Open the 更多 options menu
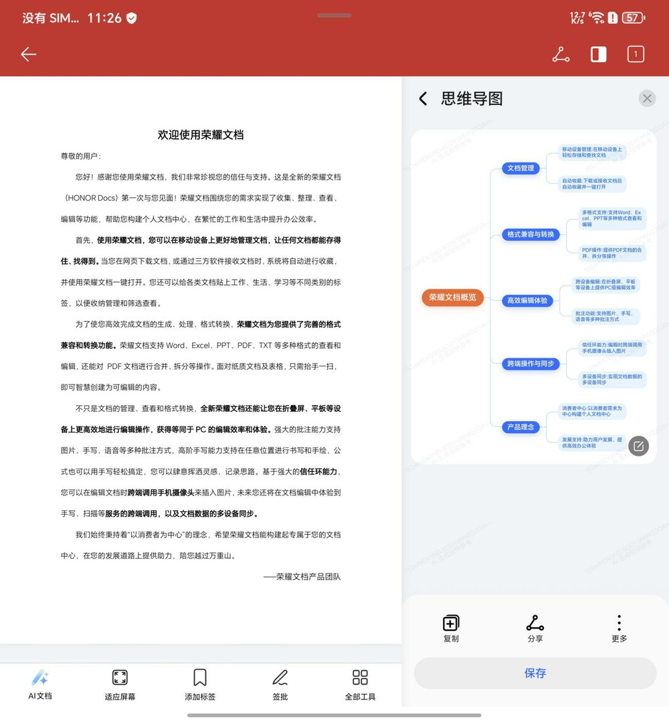 coord(619,628)
